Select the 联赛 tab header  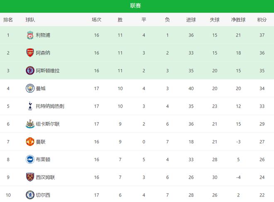click(x=135, y=5)
